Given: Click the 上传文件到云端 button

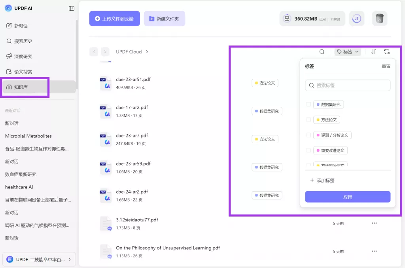Looking at the screenshot, I should pos(114,19).
